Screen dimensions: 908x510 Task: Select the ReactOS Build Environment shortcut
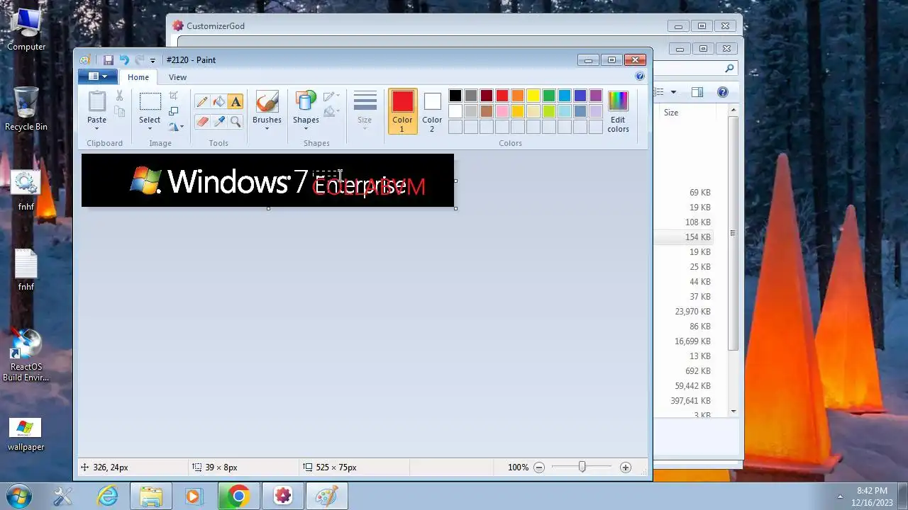click(x=26, y=356)
